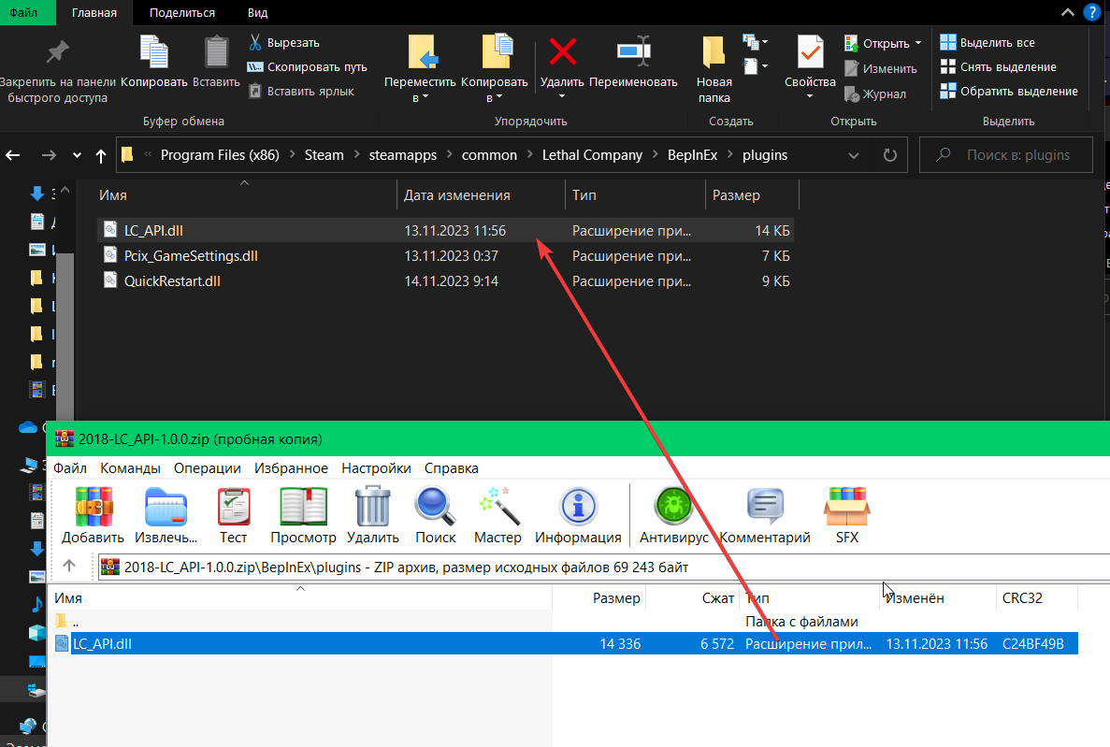The image size is (1110, 747).
Task: Click red X Delete in Explorer ribbon
Action: point(563,52)
